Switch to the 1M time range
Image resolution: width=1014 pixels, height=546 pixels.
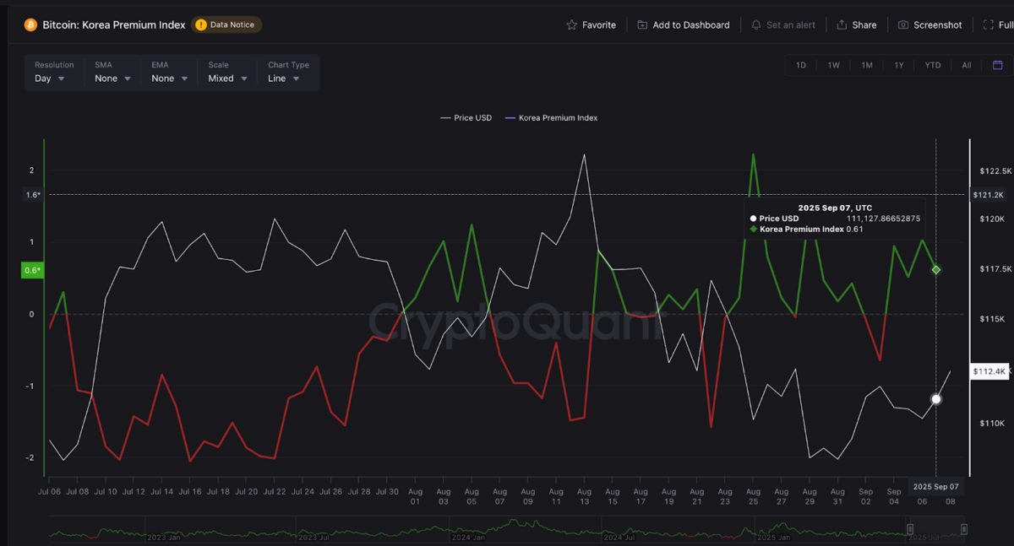point(866,64)
